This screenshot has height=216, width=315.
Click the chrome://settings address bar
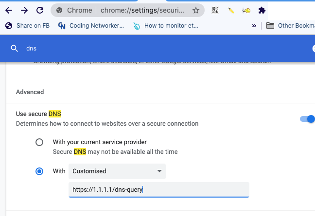(x=126, y=10)
